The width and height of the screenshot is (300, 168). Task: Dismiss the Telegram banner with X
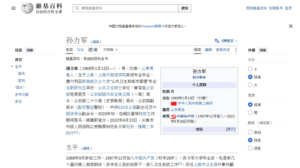click(x=290, y=26)
